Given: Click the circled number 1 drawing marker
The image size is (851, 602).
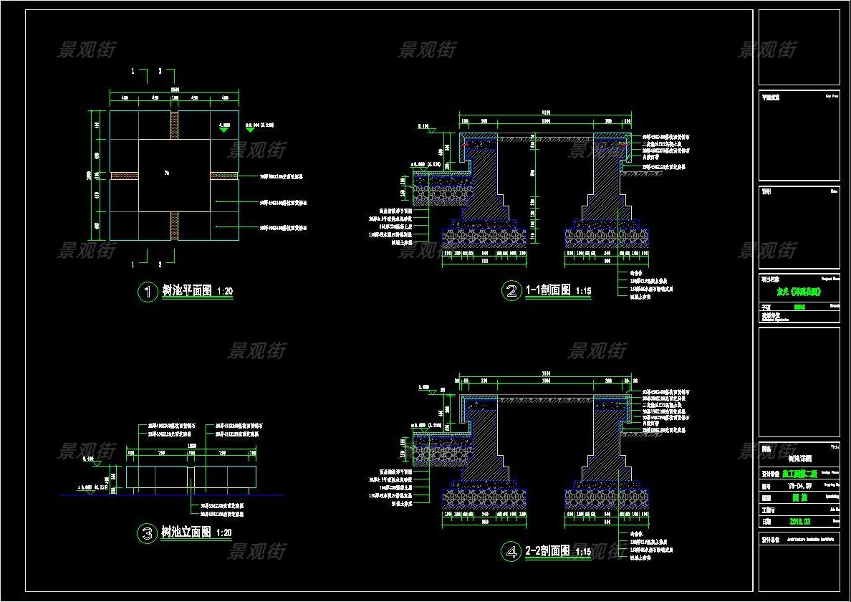Looking at the screenshot, I should tap(148, 292).
